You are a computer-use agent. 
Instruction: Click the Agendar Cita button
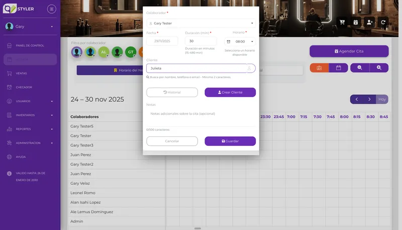click(349, 51)
